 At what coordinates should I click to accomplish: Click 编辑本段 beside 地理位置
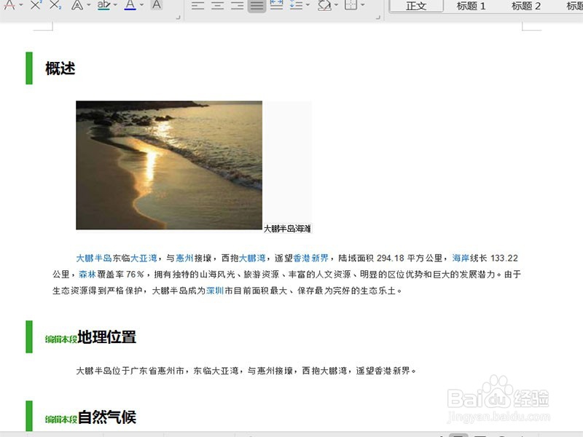(61, 339)
